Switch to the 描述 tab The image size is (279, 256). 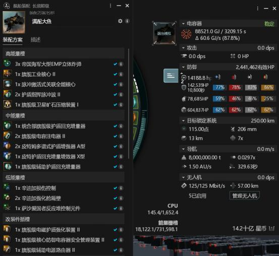(35, 39)
